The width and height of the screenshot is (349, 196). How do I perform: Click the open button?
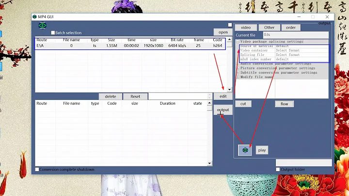223,32
